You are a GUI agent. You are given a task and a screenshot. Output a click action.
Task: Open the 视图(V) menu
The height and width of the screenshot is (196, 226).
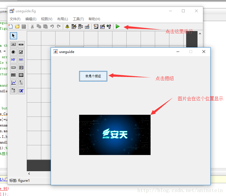point(46,19)
